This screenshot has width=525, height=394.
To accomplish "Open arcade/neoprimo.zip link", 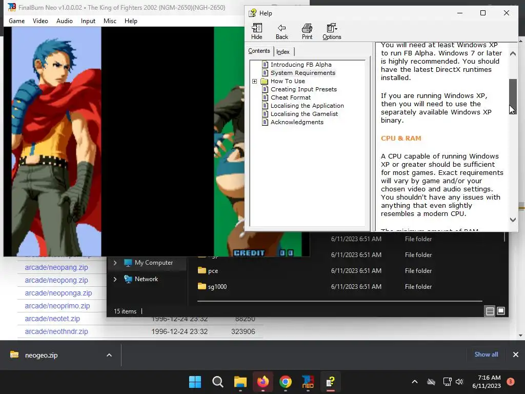I will pyautogui.click(x=57, y=306).
